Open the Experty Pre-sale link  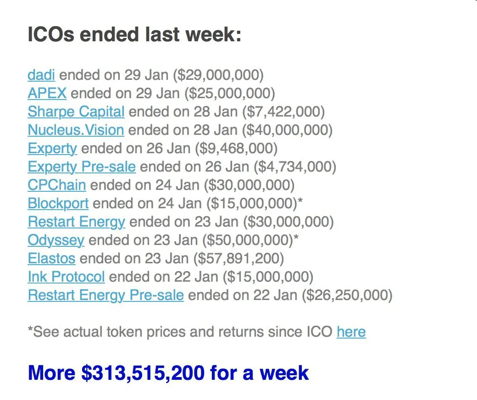point(82,167)
